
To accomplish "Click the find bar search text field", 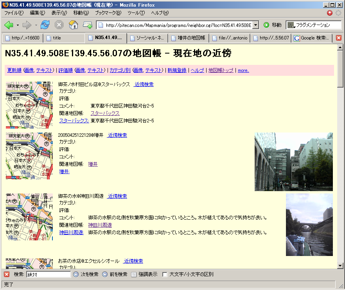I will coord(49,274).
